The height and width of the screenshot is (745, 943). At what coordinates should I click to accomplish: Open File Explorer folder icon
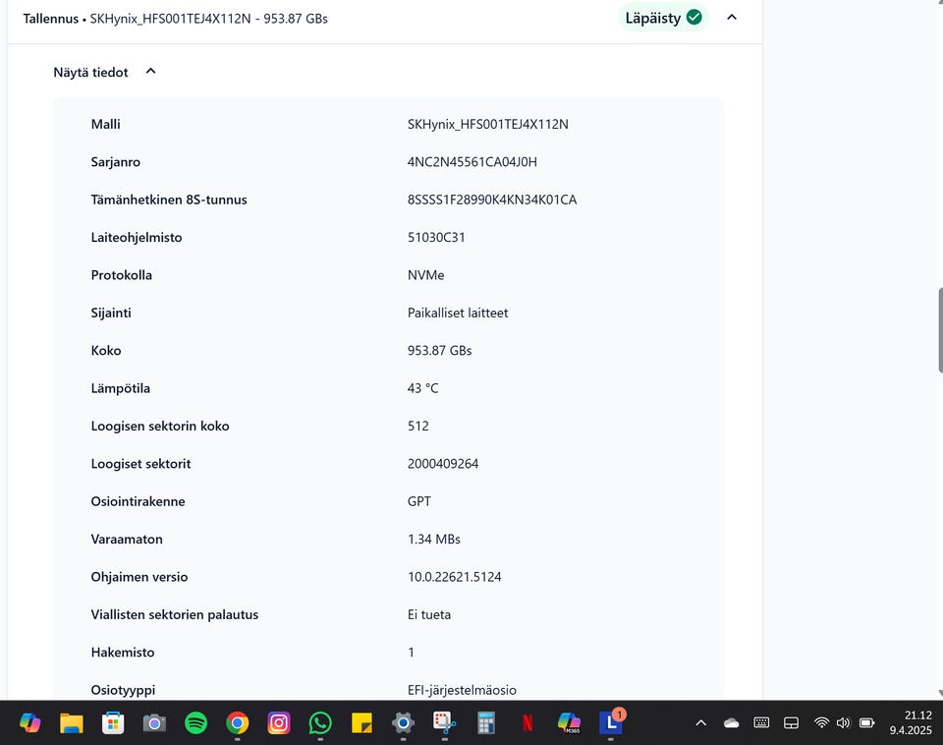coord(71,722)
